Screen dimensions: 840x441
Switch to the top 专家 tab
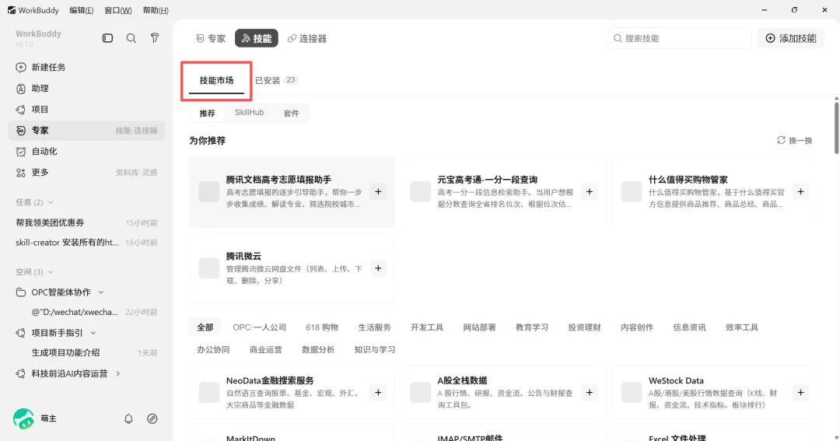pos(211,38)
